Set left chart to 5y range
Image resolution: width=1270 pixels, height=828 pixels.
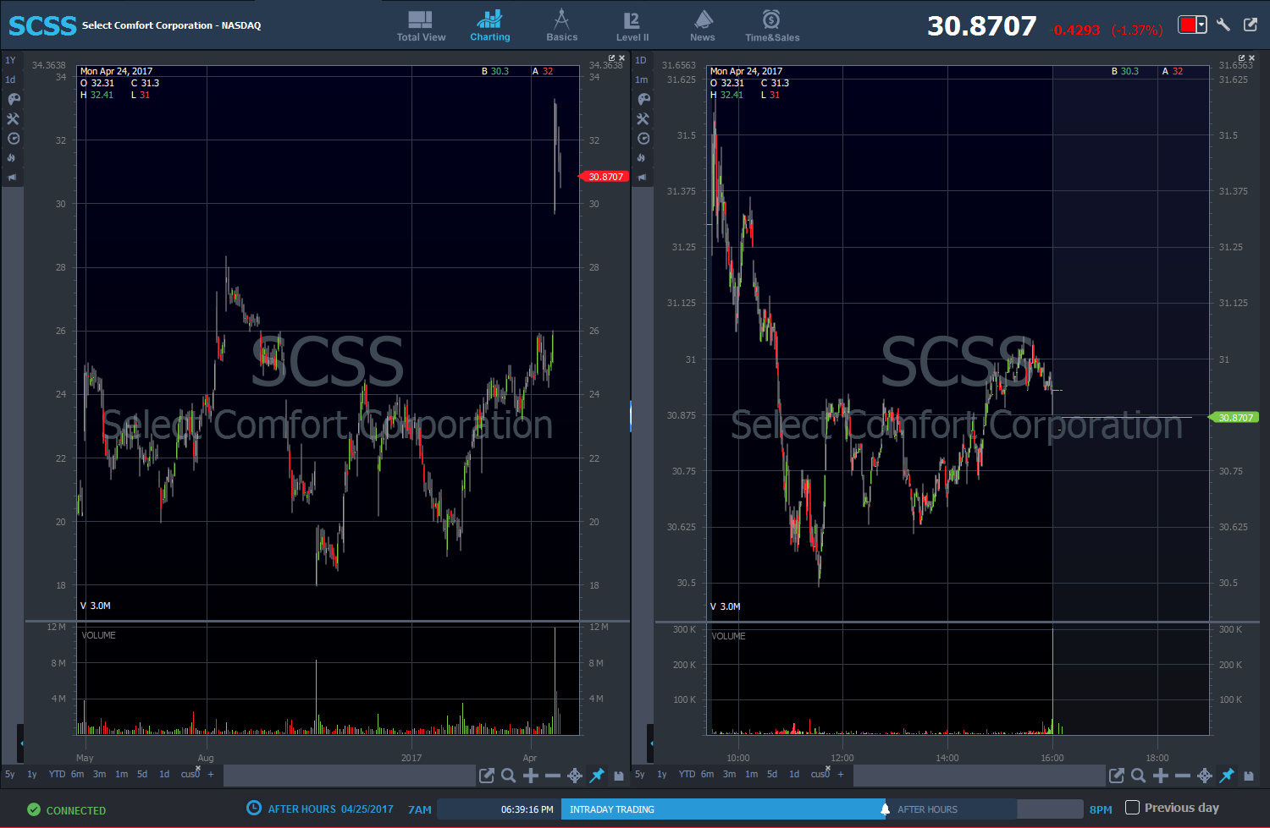[x=10, y=774]
